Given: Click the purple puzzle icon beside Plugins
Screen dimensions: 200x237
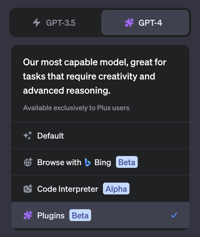Looking at the screenshot, I should tap(28, 215).
